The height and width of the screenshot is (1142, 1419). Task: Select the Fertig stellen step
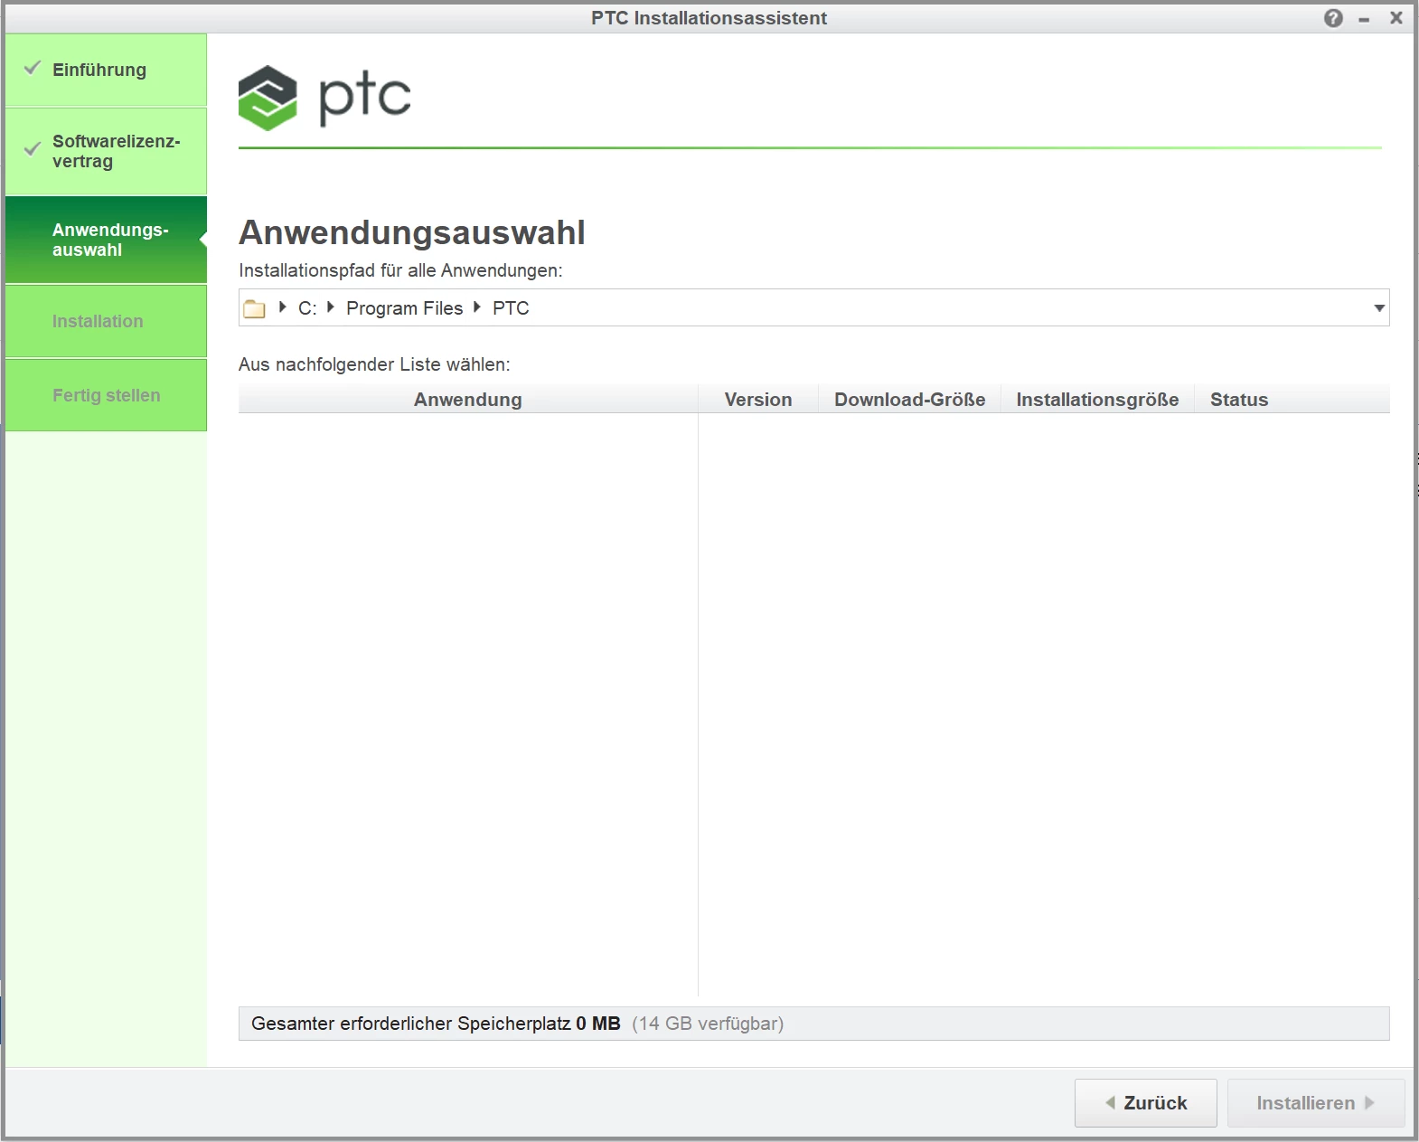[x=106, y=395]
